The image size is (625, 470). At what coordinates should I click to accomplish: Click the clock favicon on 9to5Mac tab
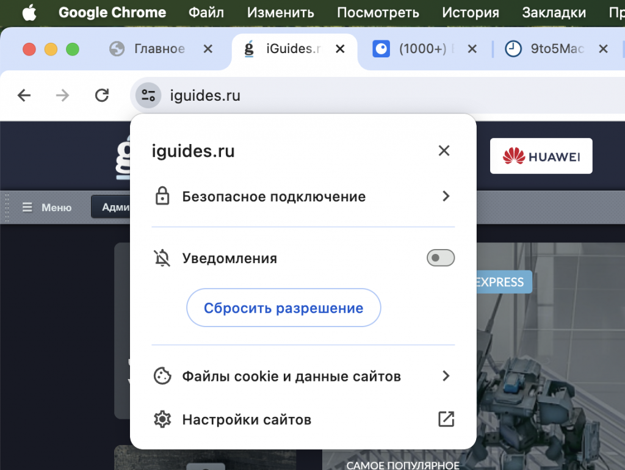[x=513, y=49]
